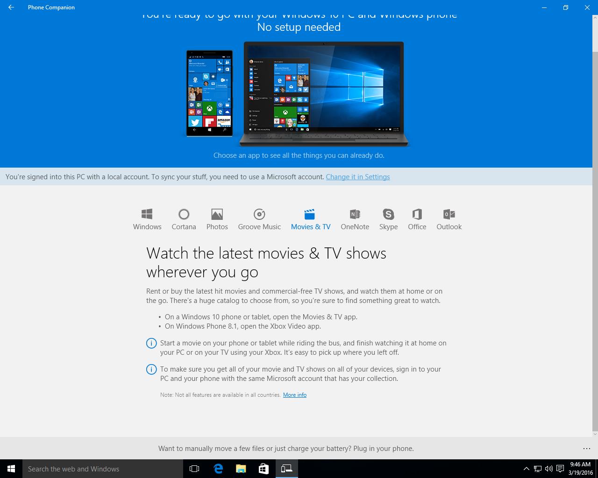Switch to the Windows tab label

pos(147,227)
